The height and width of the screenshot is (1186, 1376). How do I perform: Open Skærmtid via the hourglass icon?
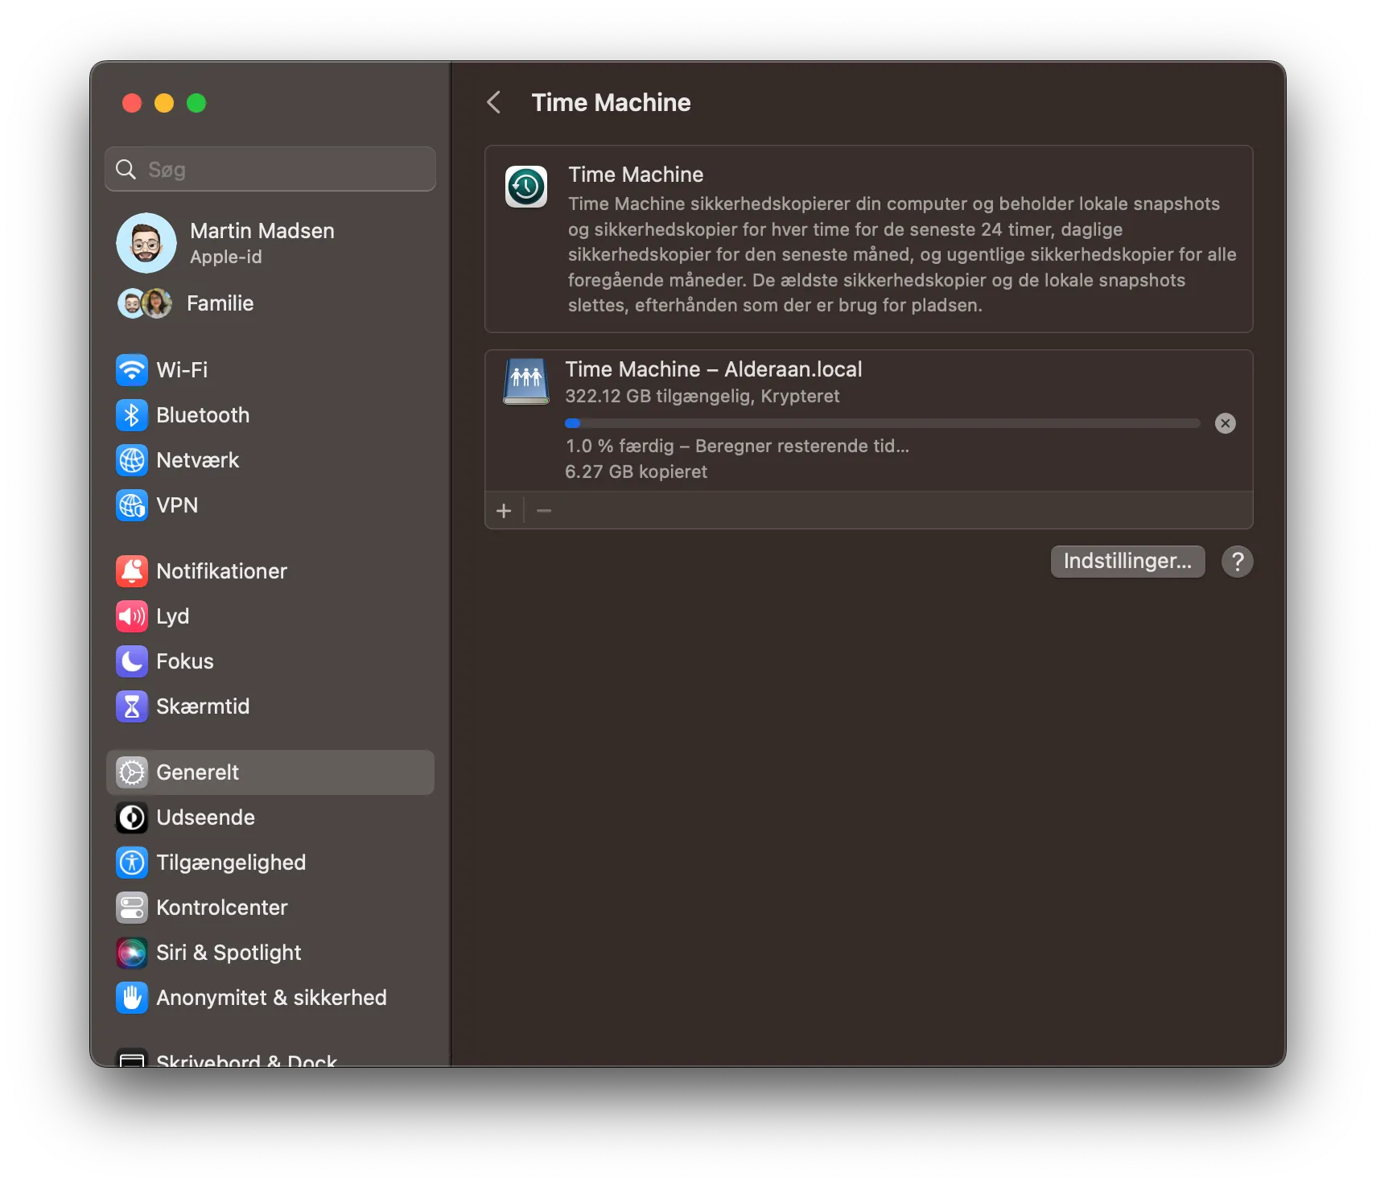[x=133, y=706]
